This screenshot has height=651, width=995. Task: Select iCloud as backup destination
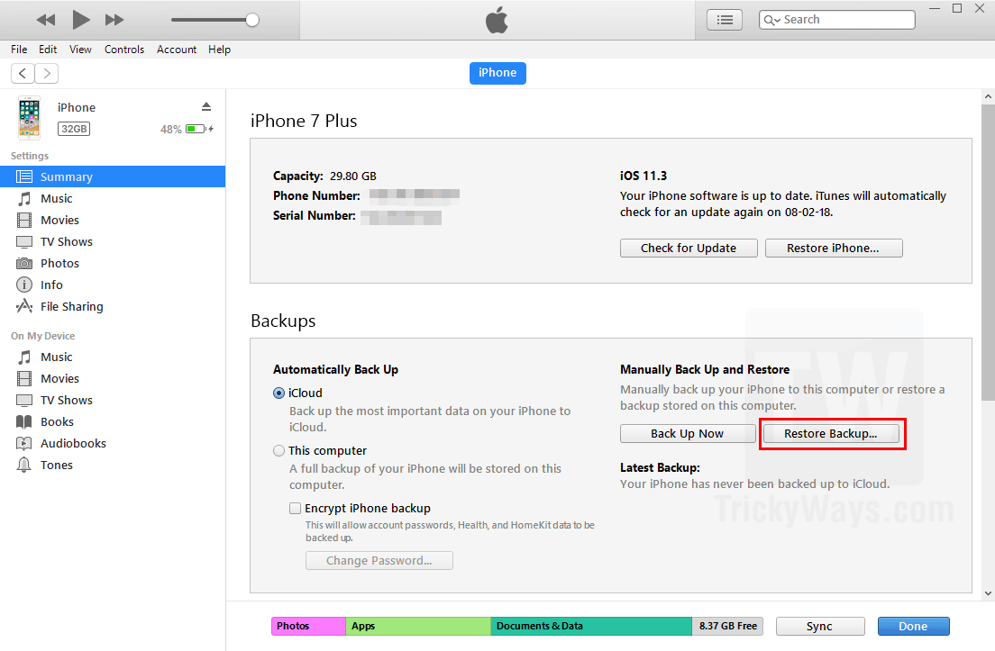coord(278,393)
